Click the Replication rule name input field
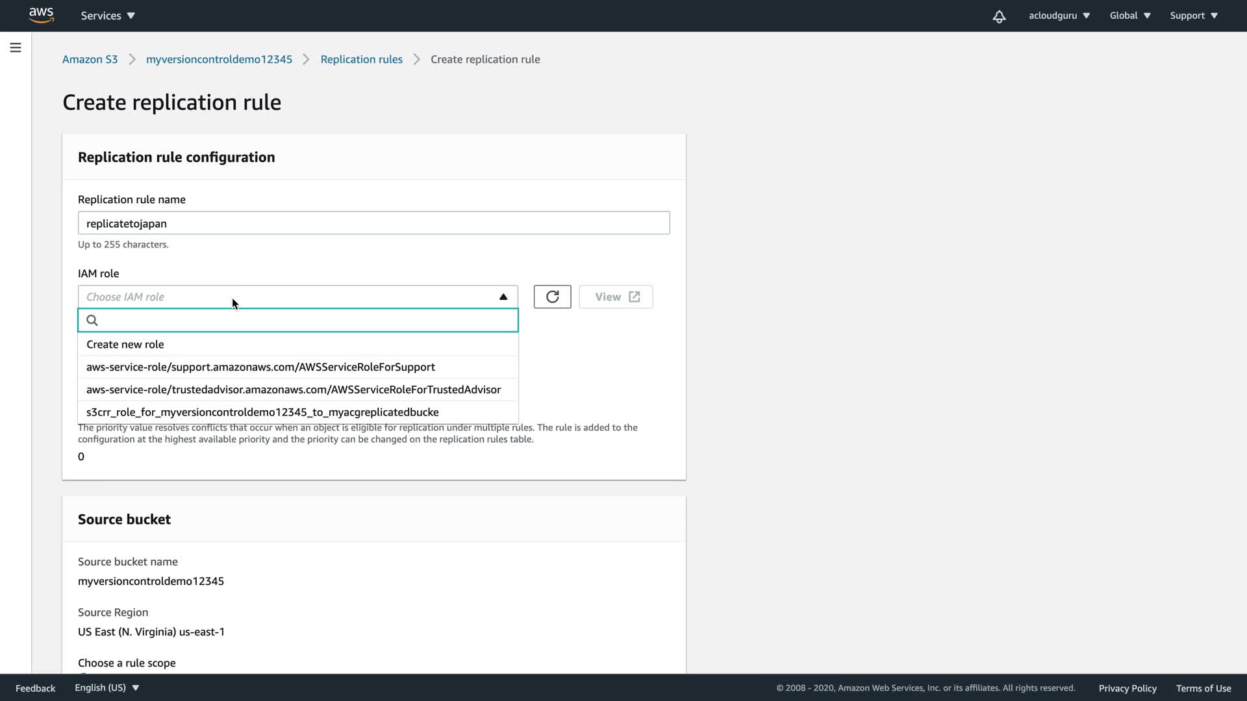1247x701 pixels. tap(373, 223)
